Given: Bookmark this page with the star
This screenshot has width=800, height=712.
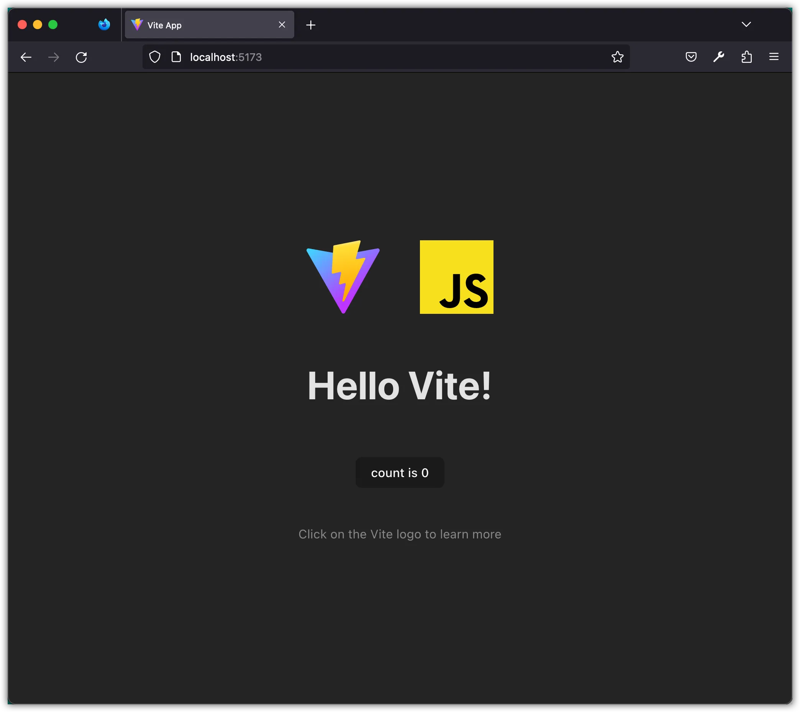Looking at the screenshot, I should [x=618, y=57].
